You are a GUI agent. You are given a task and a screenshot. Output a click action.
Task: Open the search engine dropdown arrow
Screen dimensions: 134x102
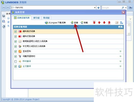(x=126, y=8)
